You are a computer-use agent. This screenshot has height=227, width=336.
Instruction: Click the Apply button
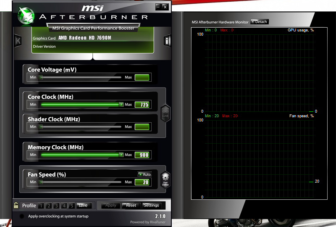point(110,205)
